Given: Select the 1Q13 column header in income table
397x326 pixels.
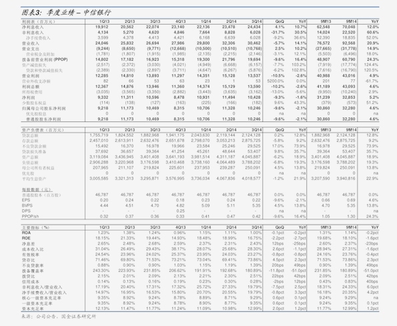Looking at the screenshot, I should (x=104, y=21).
